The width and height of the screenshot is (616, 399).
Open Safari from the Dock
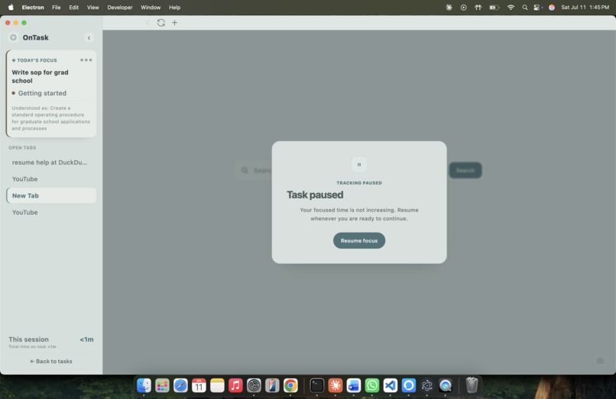(180, 386)
